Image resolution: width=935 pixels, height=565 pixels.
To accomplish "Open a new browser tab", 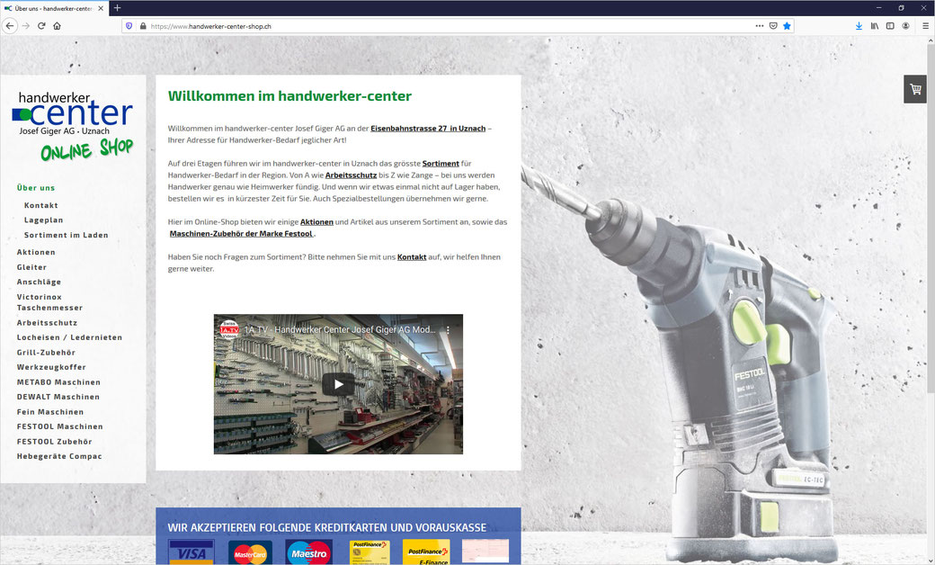I will [x=118, y=8].
